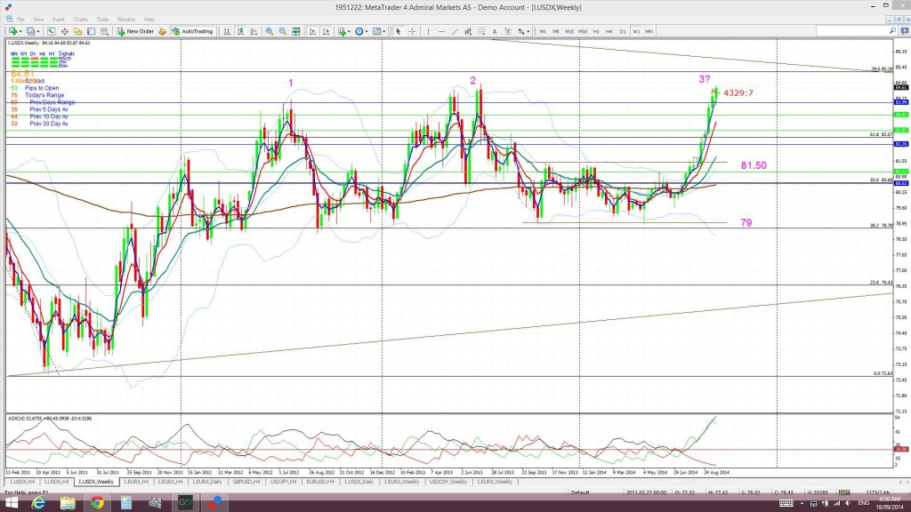
Task: Select the Fibonacci Retracement tool
Action: (481, 31)
